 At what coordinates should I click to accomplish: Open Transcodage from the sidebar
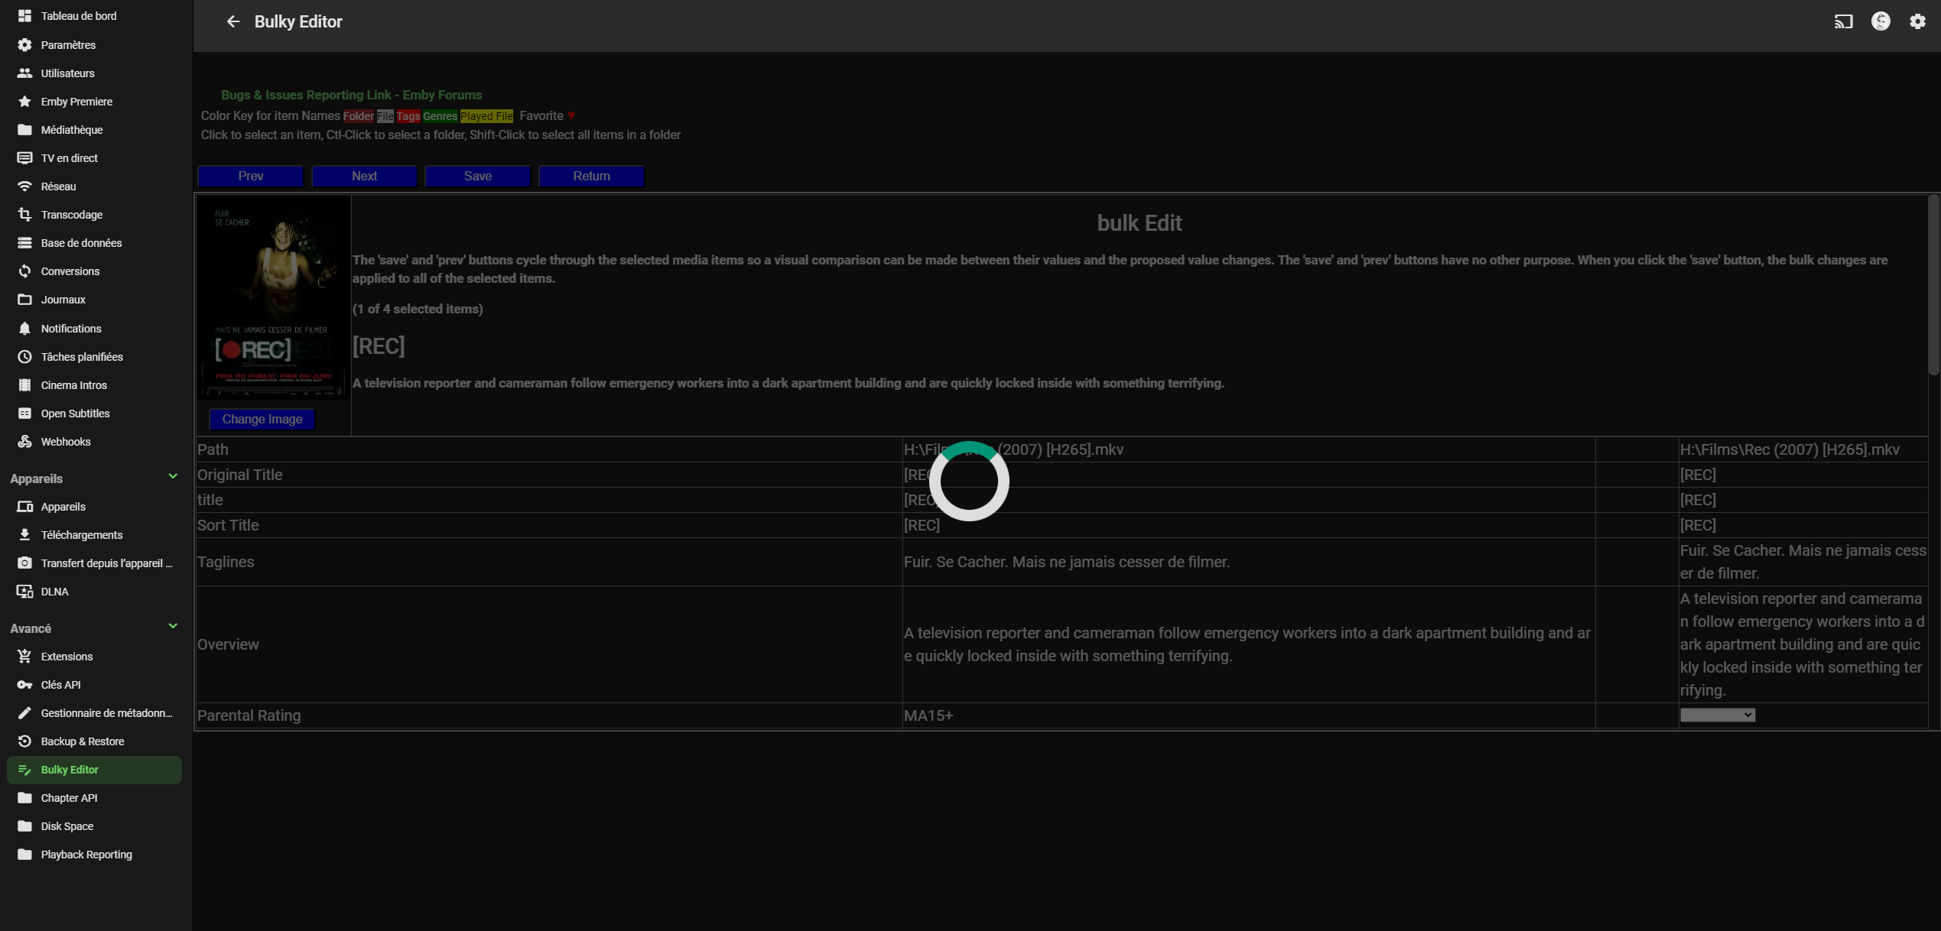click(71, 215)
